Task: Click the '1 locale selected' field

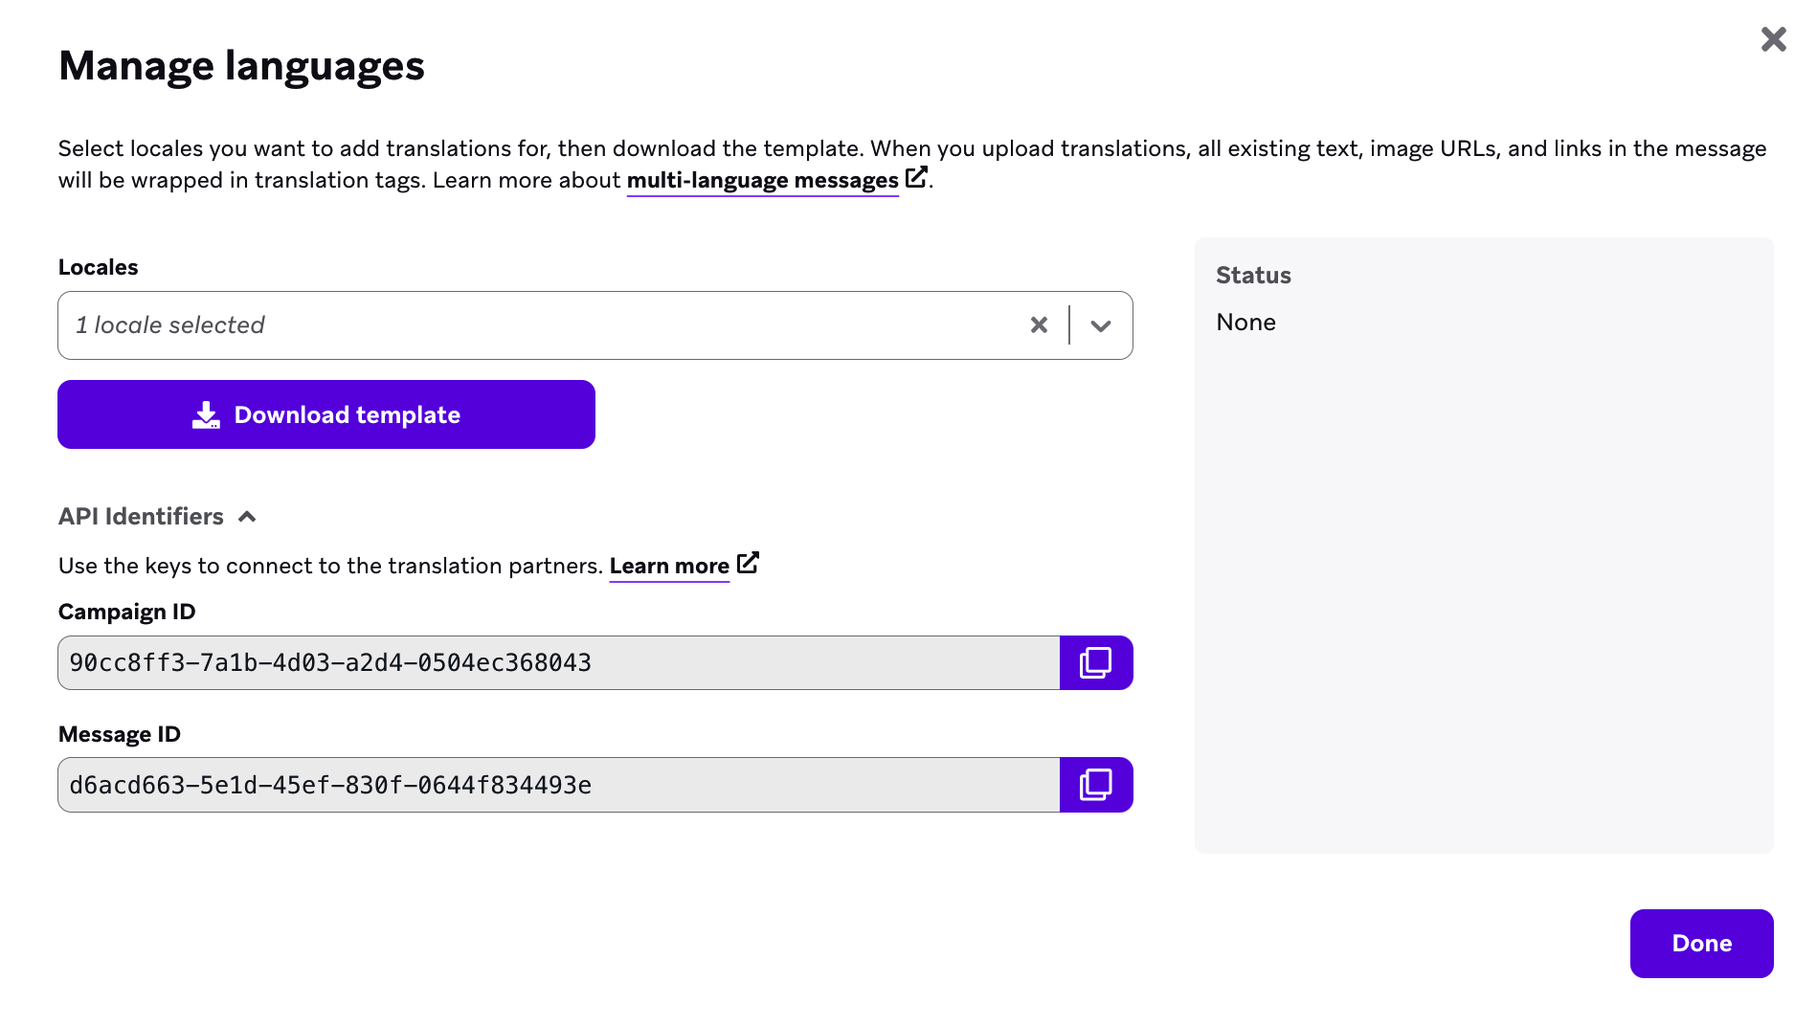Action: (536, 325)
